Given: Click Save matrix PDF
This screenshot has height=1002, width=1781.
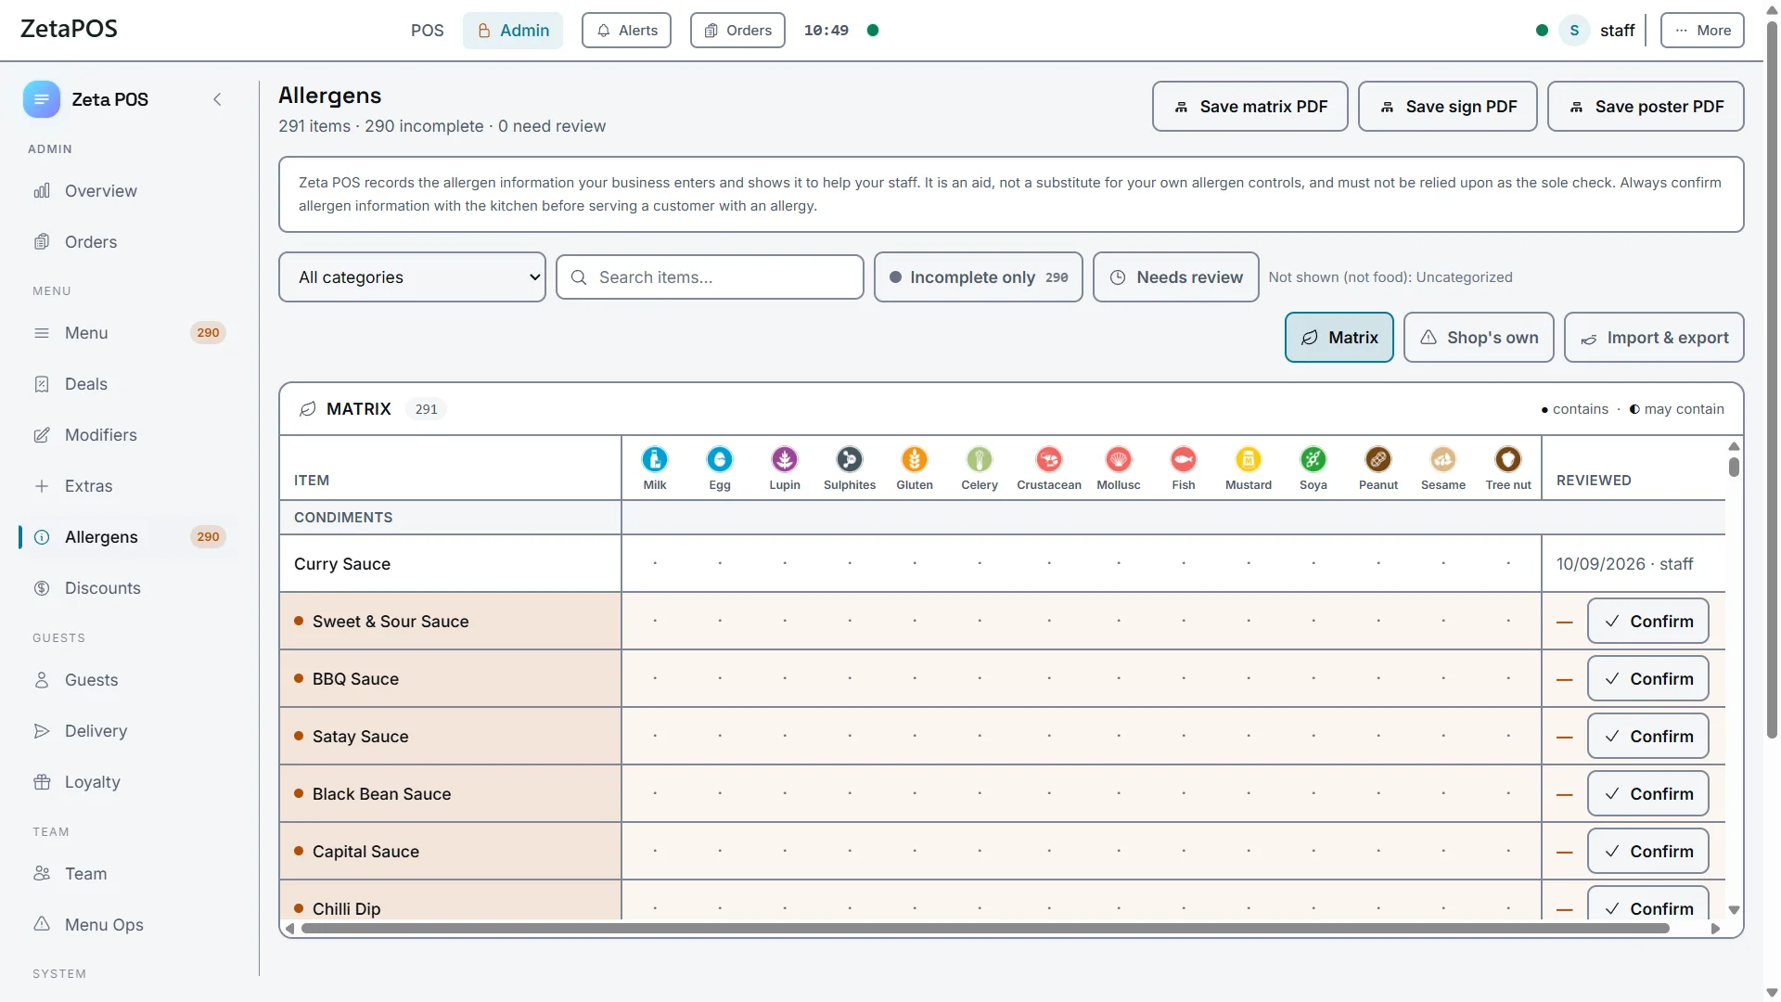Looking at the screenshot, I should (1249, 107).
